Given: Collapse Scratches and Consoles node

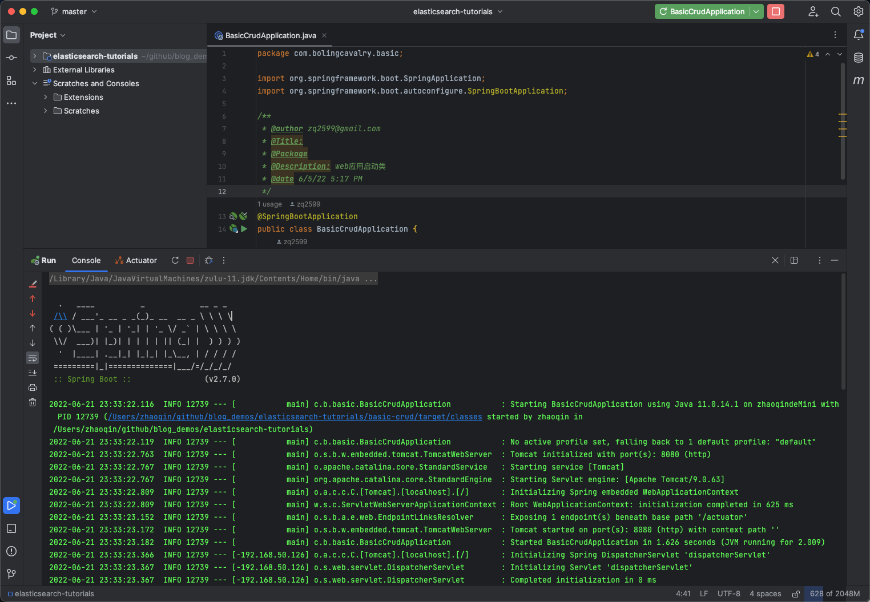Looking at the screenshot, I should pyautogui.click(x=35, y=83).
